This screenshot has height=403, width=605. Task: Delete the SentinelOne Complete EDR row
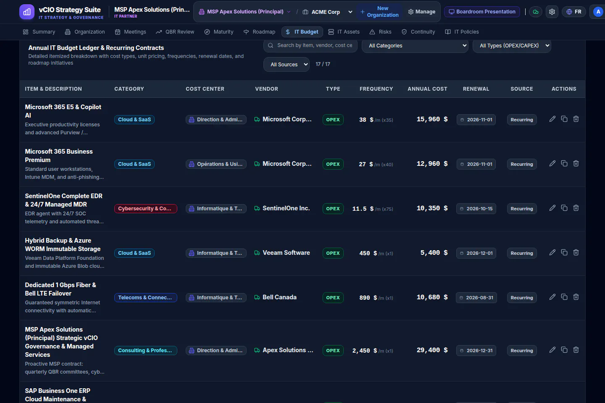tap(576, 208)
